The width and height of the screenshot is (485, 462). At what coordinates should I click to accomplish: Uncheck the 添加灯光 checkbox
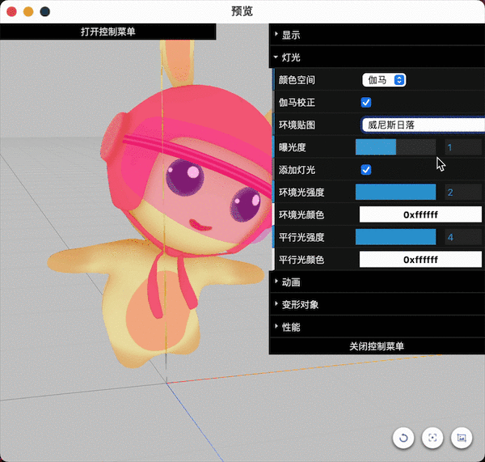point(366,170)
